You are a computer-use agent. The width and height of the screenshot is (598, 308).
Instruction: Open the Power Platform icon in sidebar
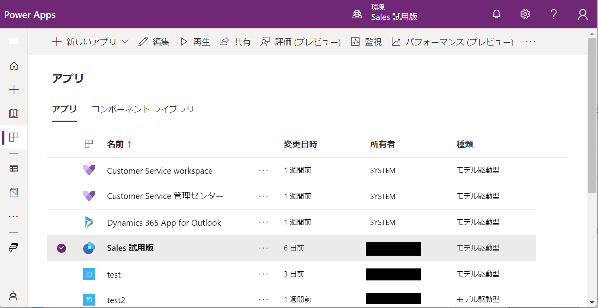point(14,248)
